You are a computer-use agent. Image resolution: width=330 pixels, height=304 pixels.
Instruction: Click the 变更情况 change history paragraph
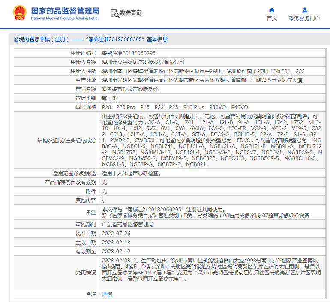(x=211, y=270)
